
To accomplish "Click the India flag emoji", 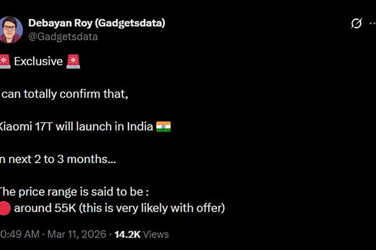I will [163, 127].
